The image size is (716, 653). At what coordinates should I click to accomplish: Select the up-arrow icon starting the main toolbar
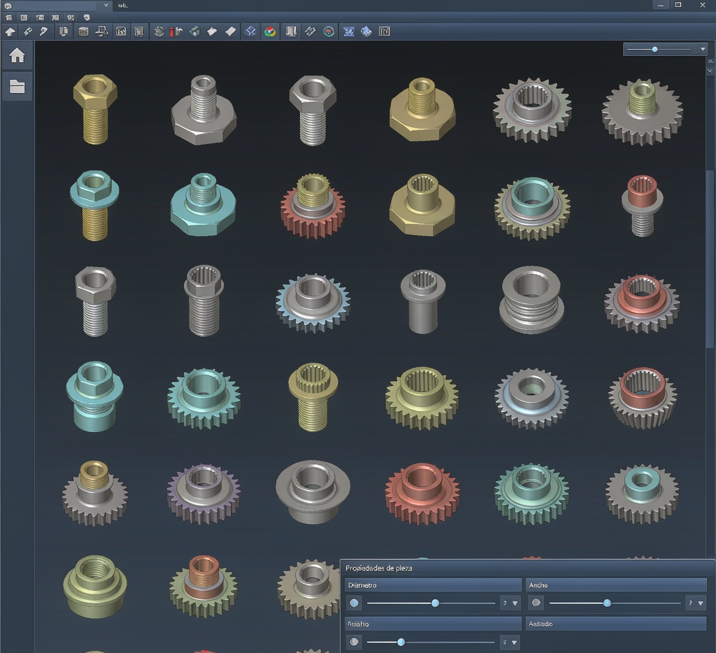(10, 31)
